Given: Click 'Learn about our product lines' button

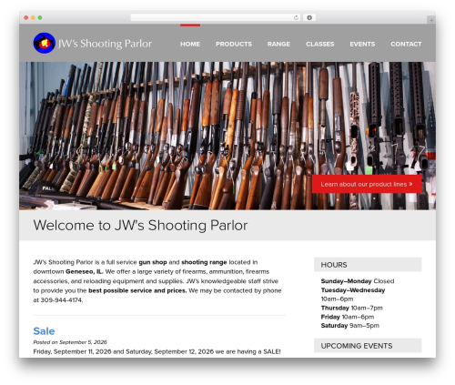Looking at the screenshot, I should (367, 184).
